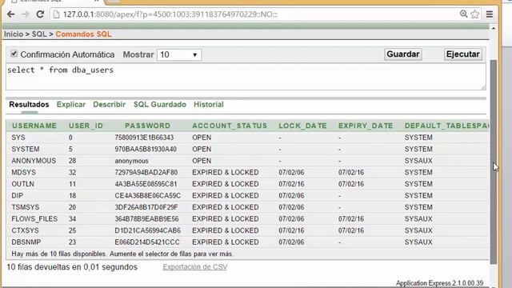The width and height of the screenshot is (512, 288).
Task: Click the vertical scrollbar thumb
Action: click(494, 162)
